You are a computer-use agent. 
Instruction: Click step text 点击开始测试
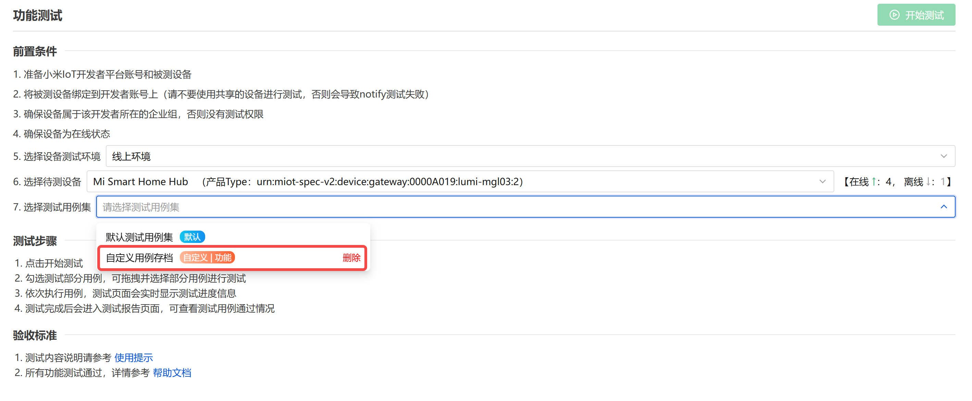[54, 263]
